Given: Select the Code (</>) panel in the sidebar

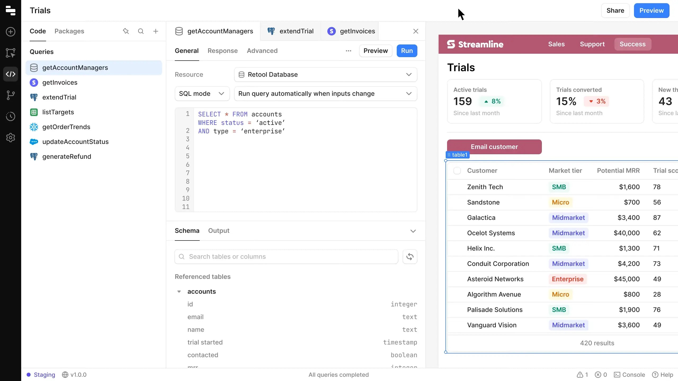Looking at the screenshot, I should pyautogui.click(x=10, y=74).
